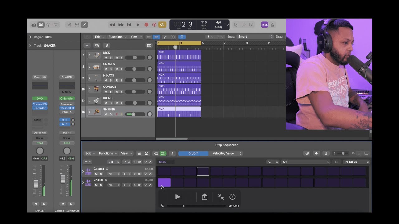Open the Tracks area Functions menu
This screenshot has height=224, width=399.
pyautogui.click(x=118, y=37)
